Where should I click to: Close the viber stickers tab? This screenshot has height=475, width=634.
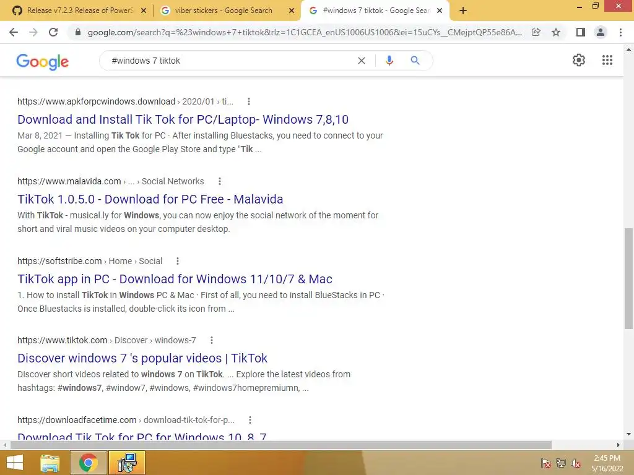[292, 11]
